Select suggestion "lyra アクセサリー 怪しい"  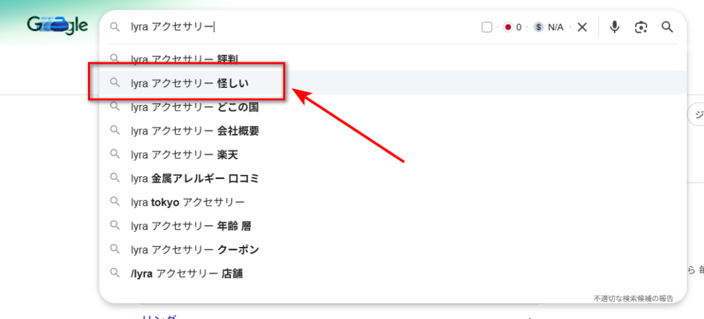coord(189,83)
